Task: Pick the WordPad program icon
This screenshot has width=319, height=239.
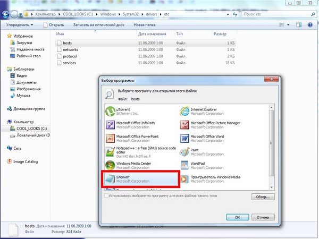Action: [184, 165]
